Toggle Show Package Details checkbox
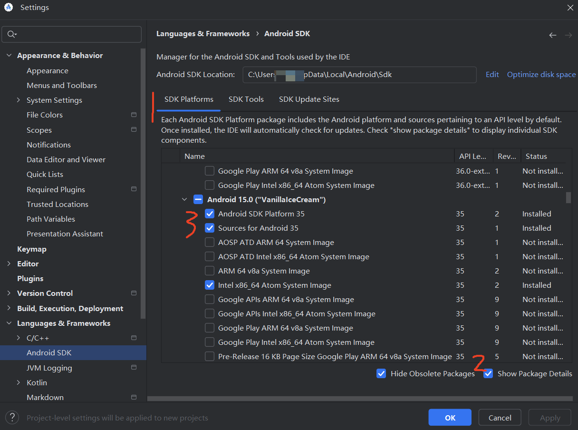This screenshot has height=430, width=578. click(488, 373)
